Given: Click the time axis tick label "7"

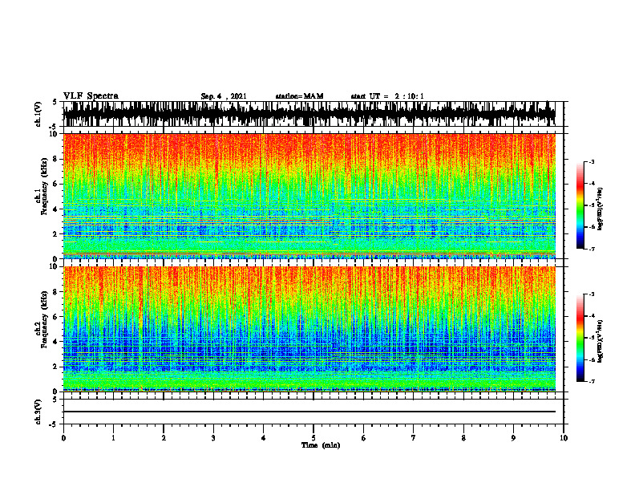Looking at the screenshot, I should click(414, 438).
